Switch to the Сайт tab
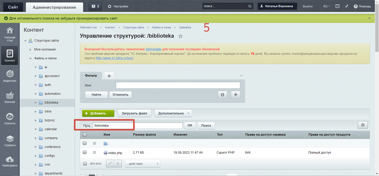Image resolution: width=379 pixels, height=176 pixels. (x=13, y=7)
